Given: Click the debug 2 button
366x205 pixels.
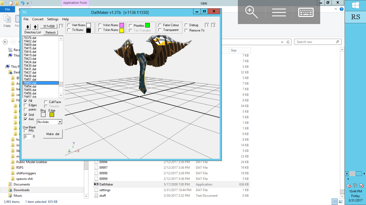Looking at the screenshot, I should (214, 25).
